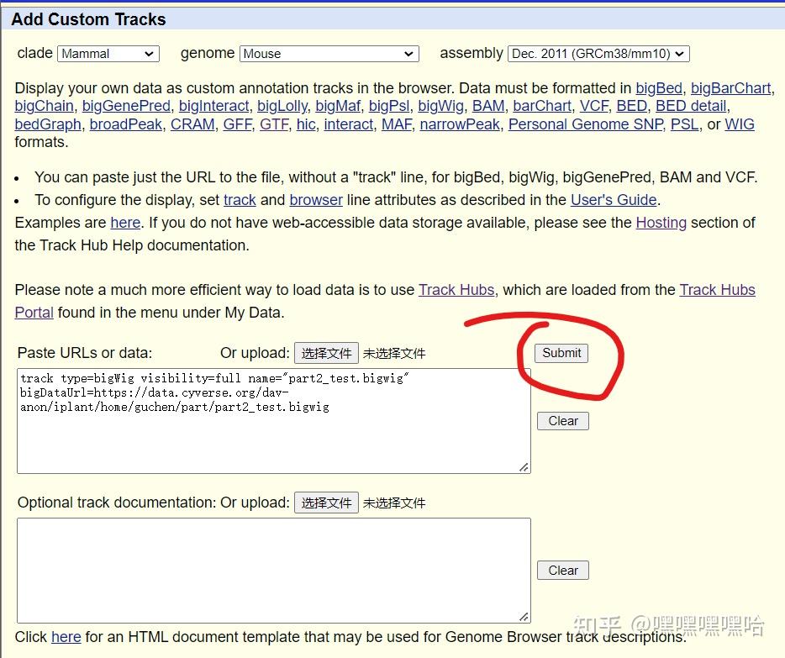Open the Track Hubs link
Screen dimensions: 785x658
(x=456, y=289)
